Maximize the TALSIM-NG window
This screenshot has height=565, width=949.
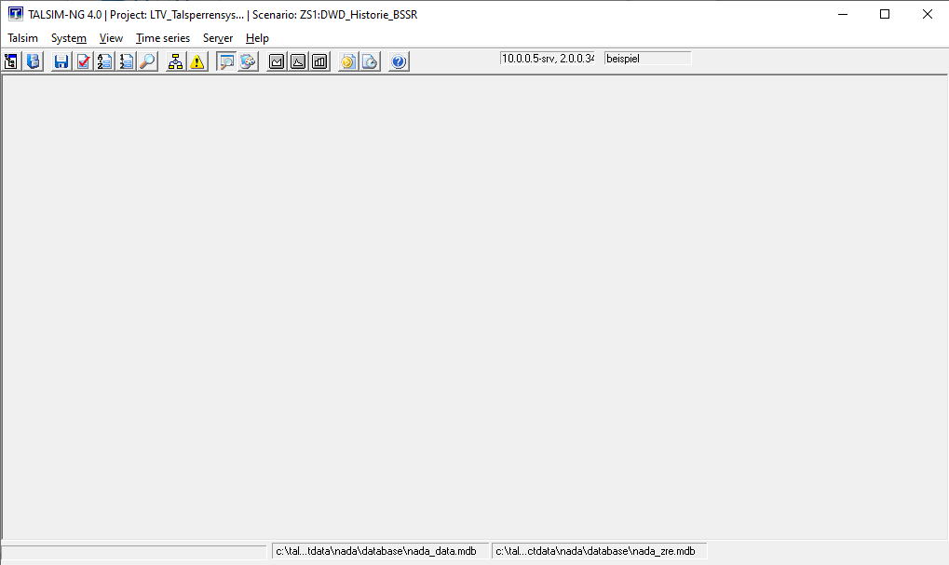point(885,14)
